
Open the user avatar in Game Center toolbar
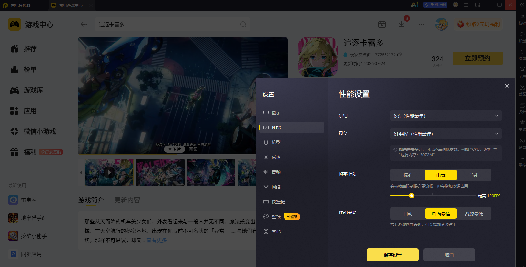pyautogui.click(x=441, y=24)
